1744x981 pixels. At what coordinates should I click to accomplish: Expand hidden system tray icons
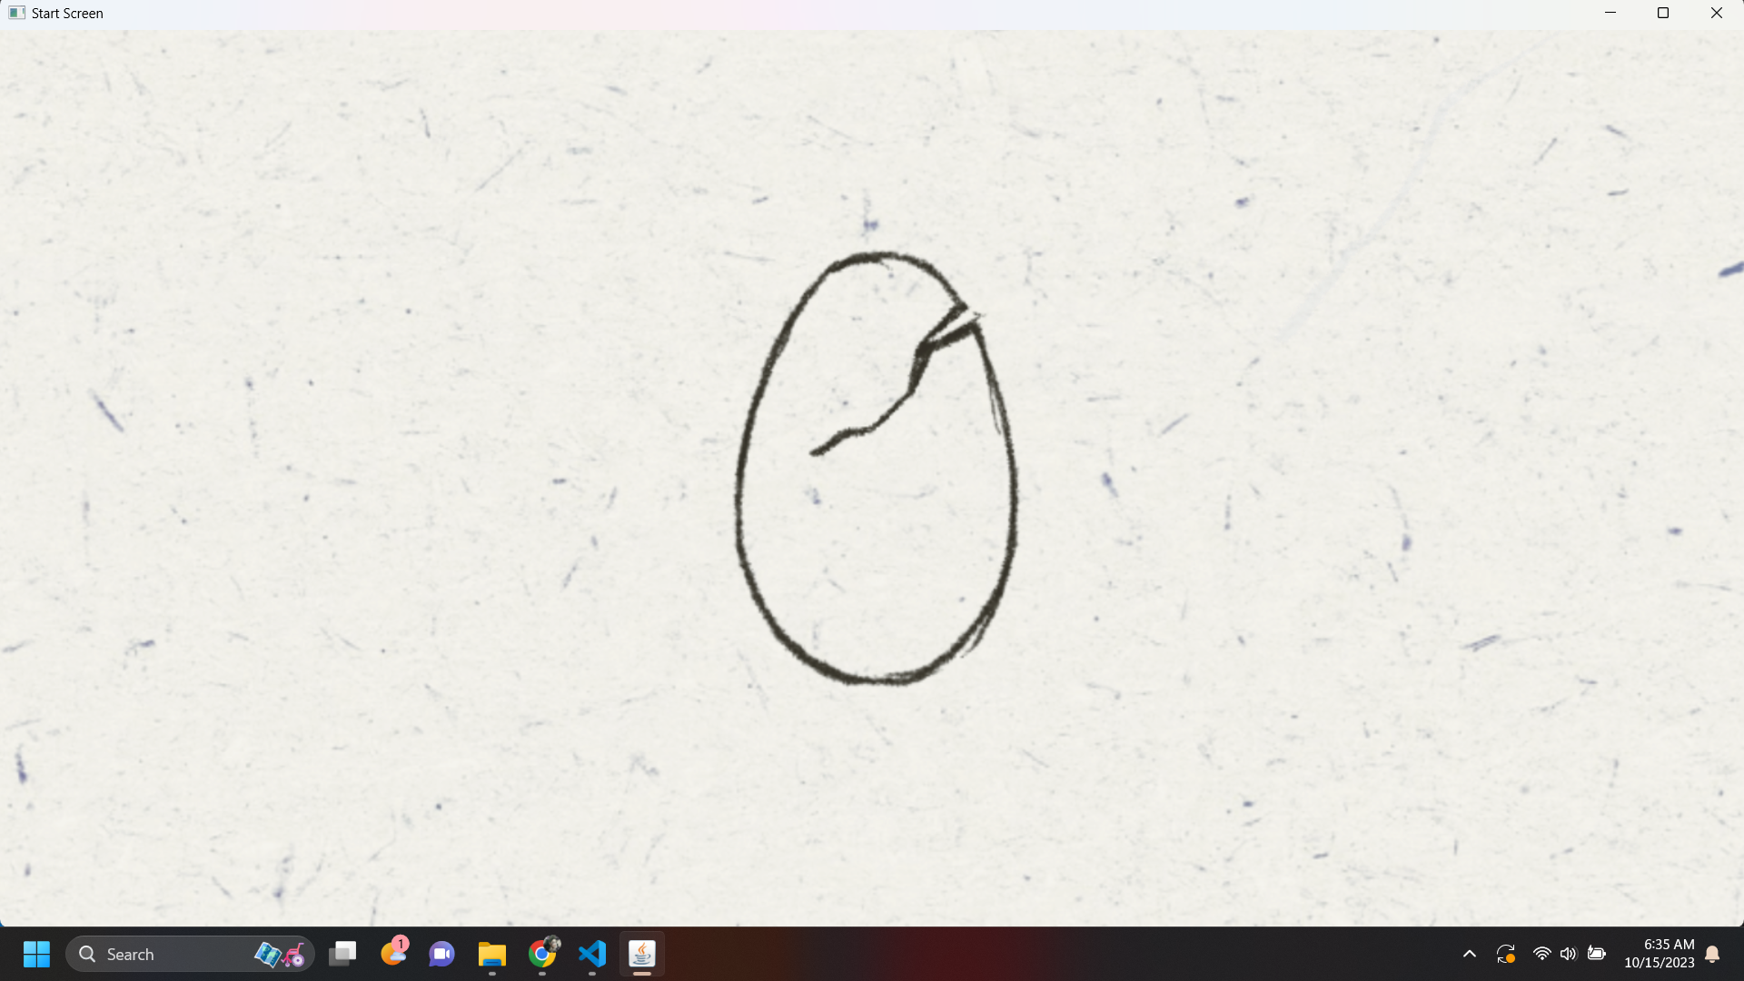(x=1470, y=954)
